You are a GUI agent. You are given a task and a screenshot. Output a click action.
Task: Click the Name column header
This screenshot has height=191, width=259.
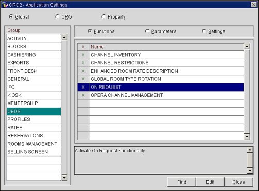click(x=166, y=47)
